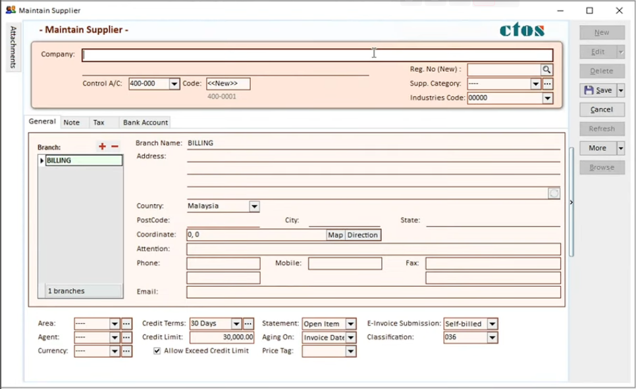Viewport: 636px width, 389px height.
Task: Open the Control A/C dropdown
Action: pyautogui.click(x=174, y=84)
